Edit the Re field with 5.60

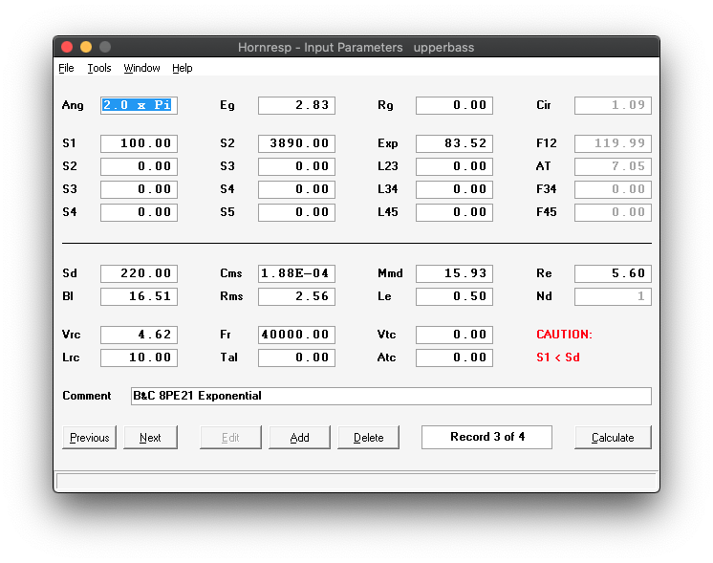point(613,273)
